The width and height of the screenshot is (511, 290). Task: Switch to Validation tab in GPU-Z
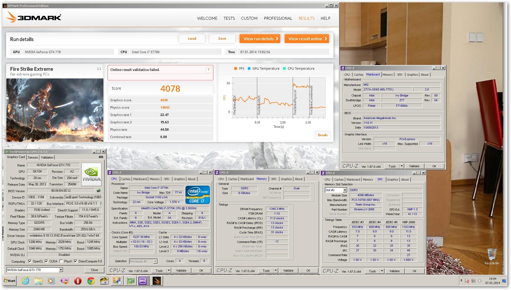point(47,157)
